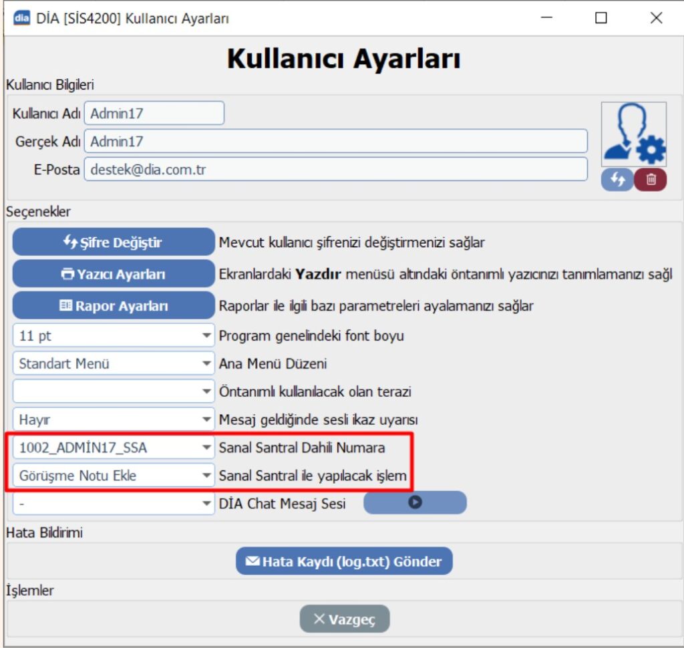Send error log with Hata Kaydı Gönder
The height and width of the screenshot is (648, 684).
coord(344,561)
